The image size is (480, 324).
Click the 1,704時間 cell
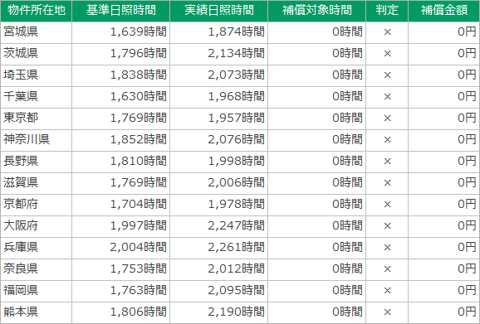121,205
